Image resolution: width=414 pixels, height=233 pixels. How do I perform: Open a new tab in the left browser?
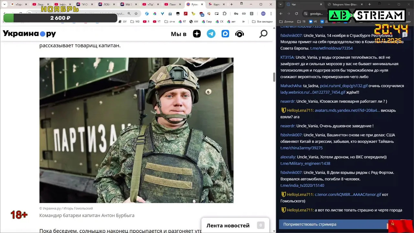tap(232, 5)
